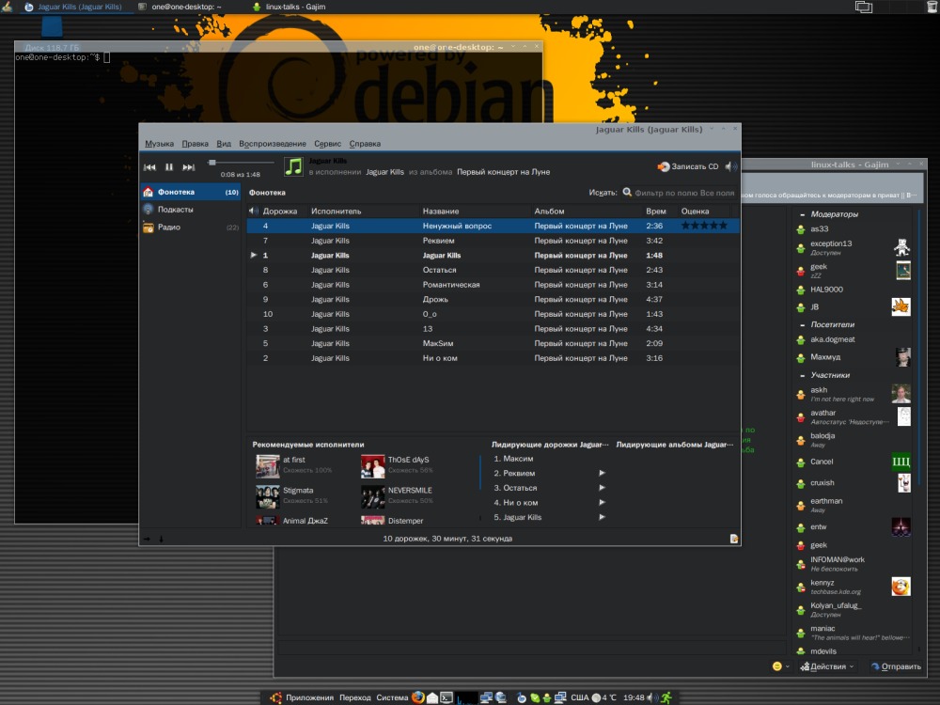
Task: Select the track Ни о ком
Action: pos(493,358)
